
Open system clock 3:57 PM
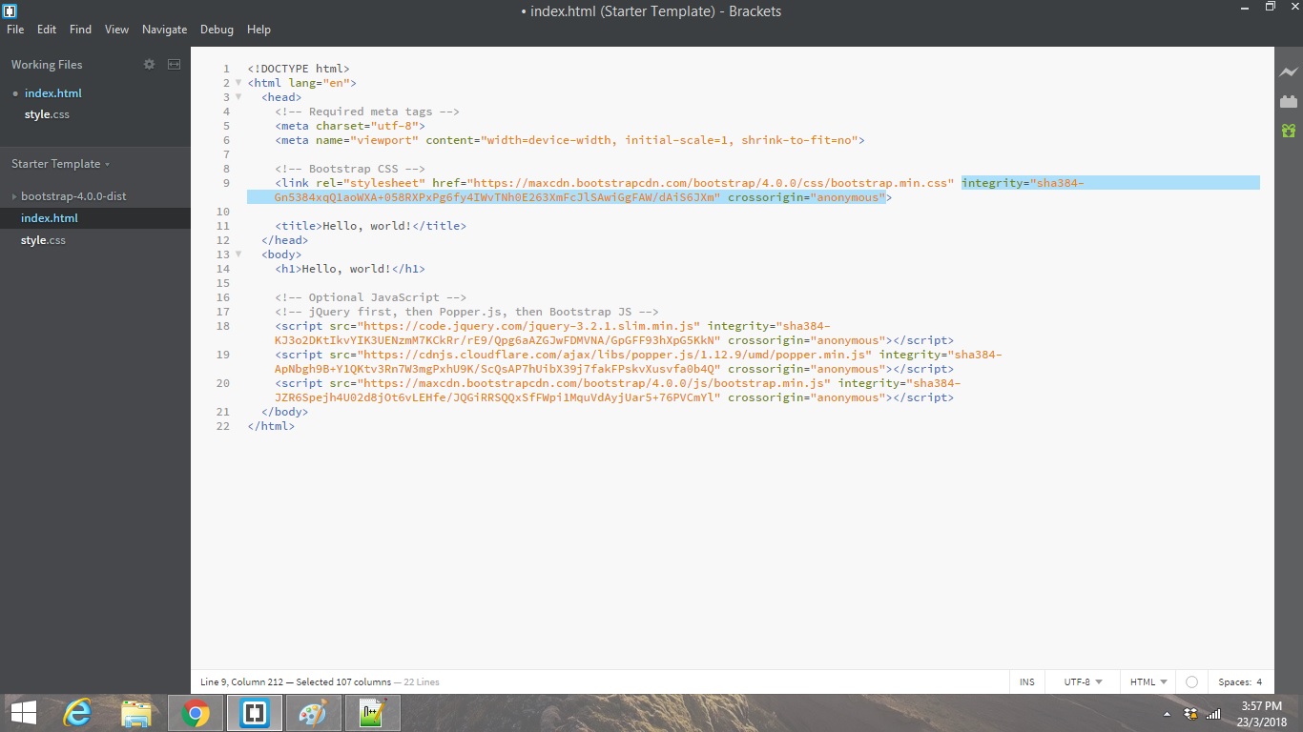pyautogui.click(x=1261, y=706)
